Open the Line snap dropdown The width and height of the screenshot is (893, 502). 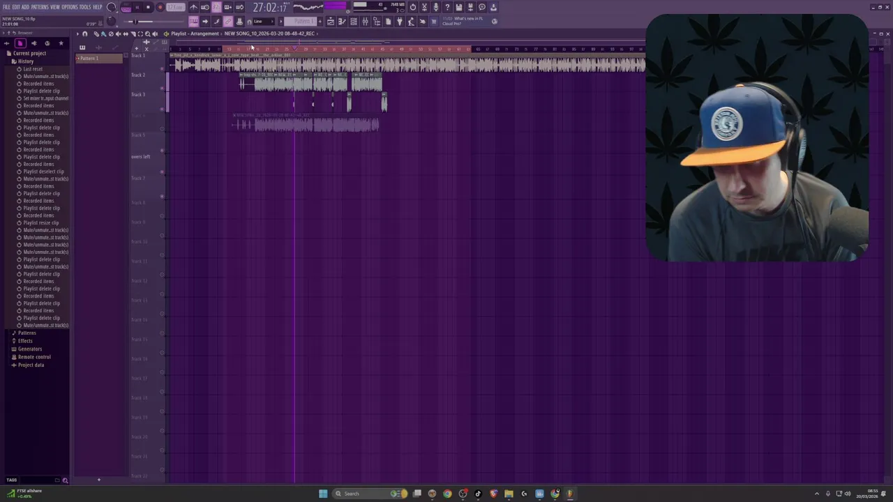[262, 22]
